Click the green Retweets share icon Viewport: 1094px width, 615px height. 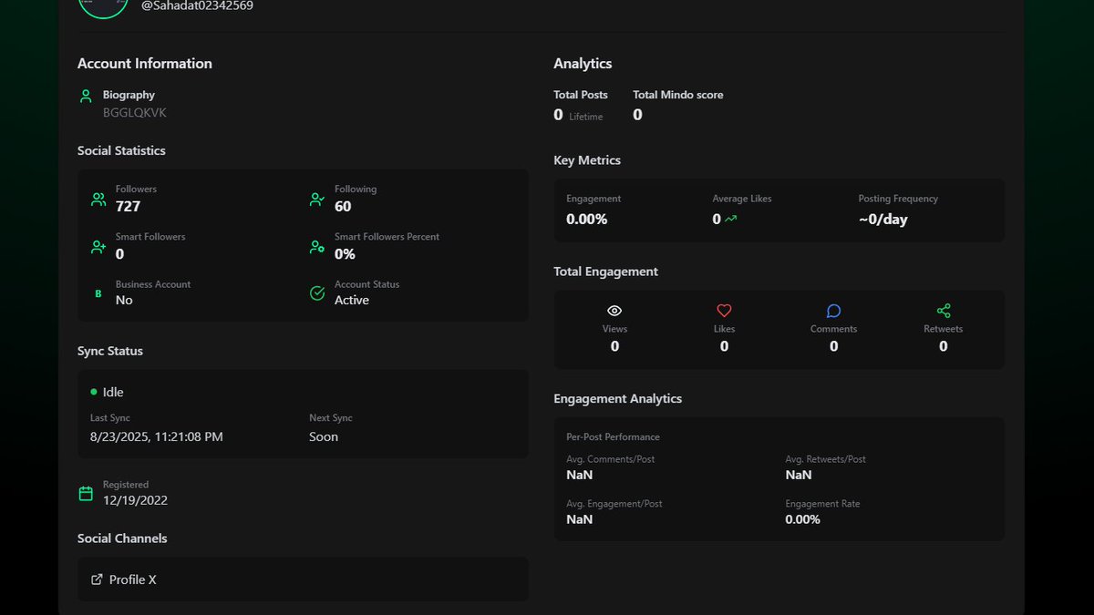tap(943, 310)
